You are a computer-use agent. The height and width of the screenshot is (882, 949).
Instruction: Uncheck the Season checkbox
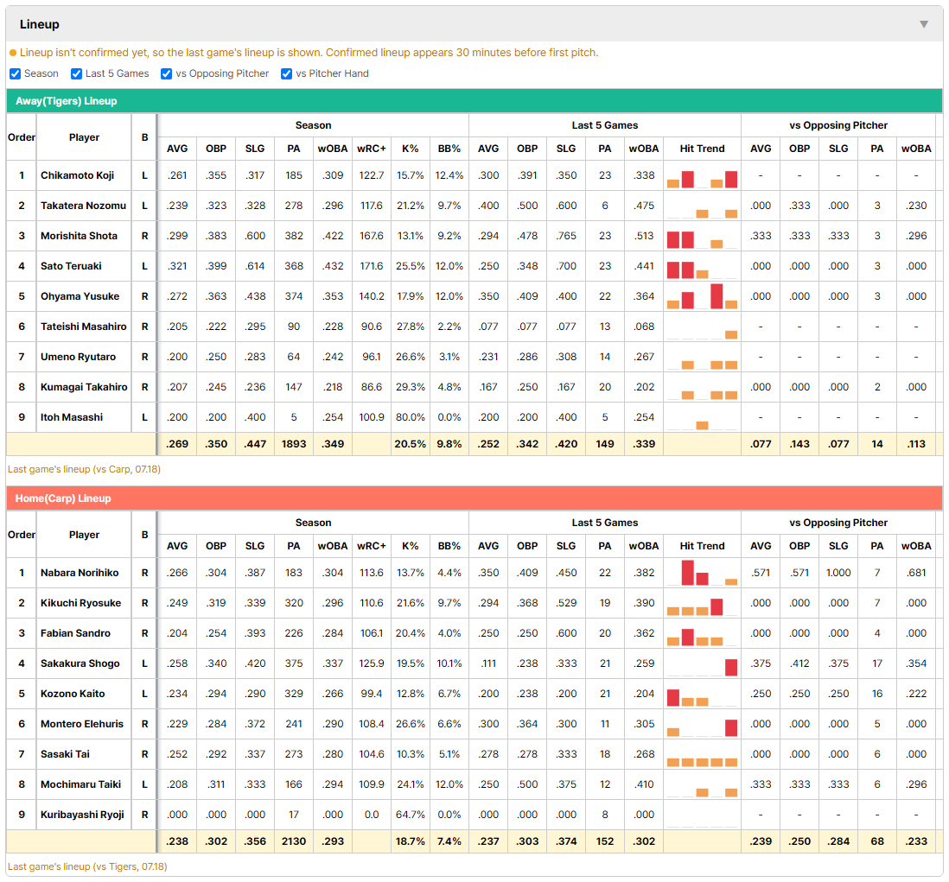pyautogui.click(x=16, y=73)
